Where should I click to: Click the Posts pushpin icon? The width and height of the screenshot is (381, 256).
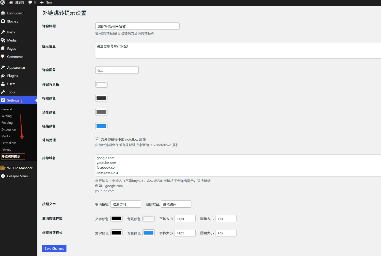click(3, 32)
